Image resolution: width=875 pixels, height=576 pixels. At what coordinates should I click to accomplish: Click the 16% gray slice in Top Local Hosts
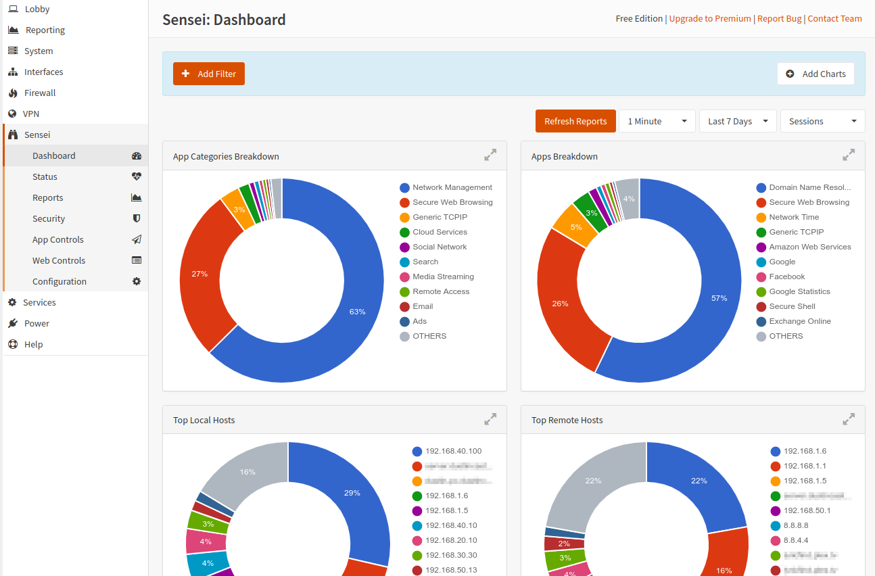(247, 472)
